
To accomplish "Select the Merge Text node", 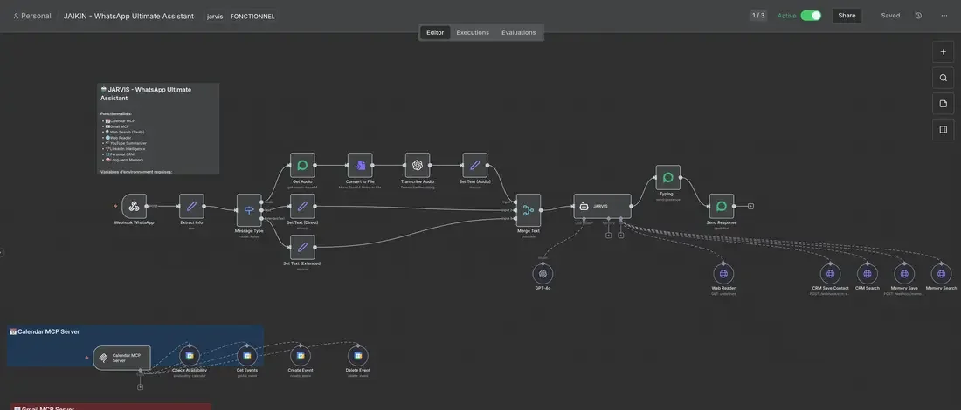I will point(529,210).
